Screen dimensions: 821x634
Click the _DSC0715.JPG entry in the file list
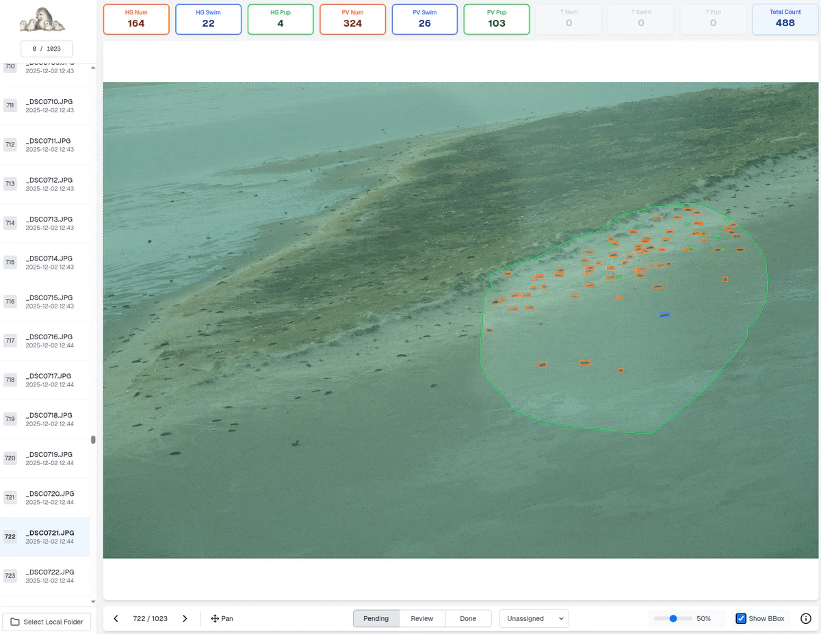tap(46, 301)
